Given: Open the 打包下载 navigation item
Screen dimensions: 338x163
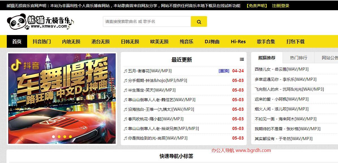Looking at the screenshot, I should pos(295,42).
